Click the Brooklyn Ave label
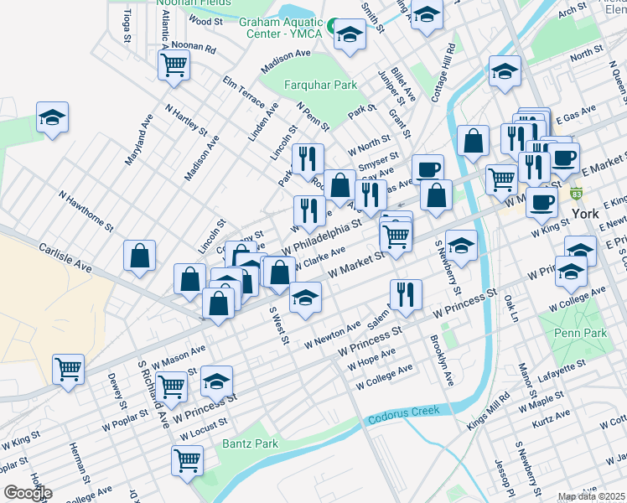This screenshot has width=627, height=503. [x=442, y=360]
